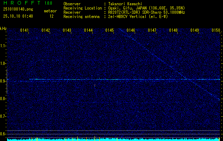Select the Ogaki, Gifu, JAPAN location text
This screenshot has width=223, height=141.
tap(146, 8)
